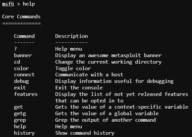The width and height of the screenshot is (192, 137).
Task: Select the ? command entry
Action: pyautogui.click(x=15, y=49)
